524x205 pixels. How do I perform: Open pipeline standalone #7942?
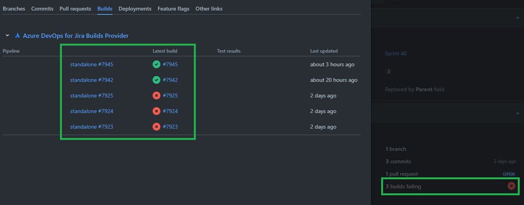point(91,80)
